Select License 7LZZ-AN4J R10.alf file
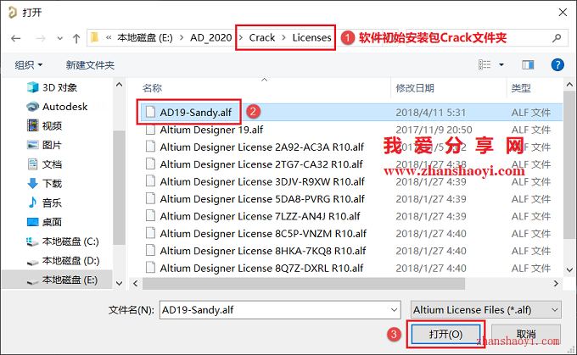The height and width of the screenshot is (355, 577). pyautogui.click(x=260, y=216)
